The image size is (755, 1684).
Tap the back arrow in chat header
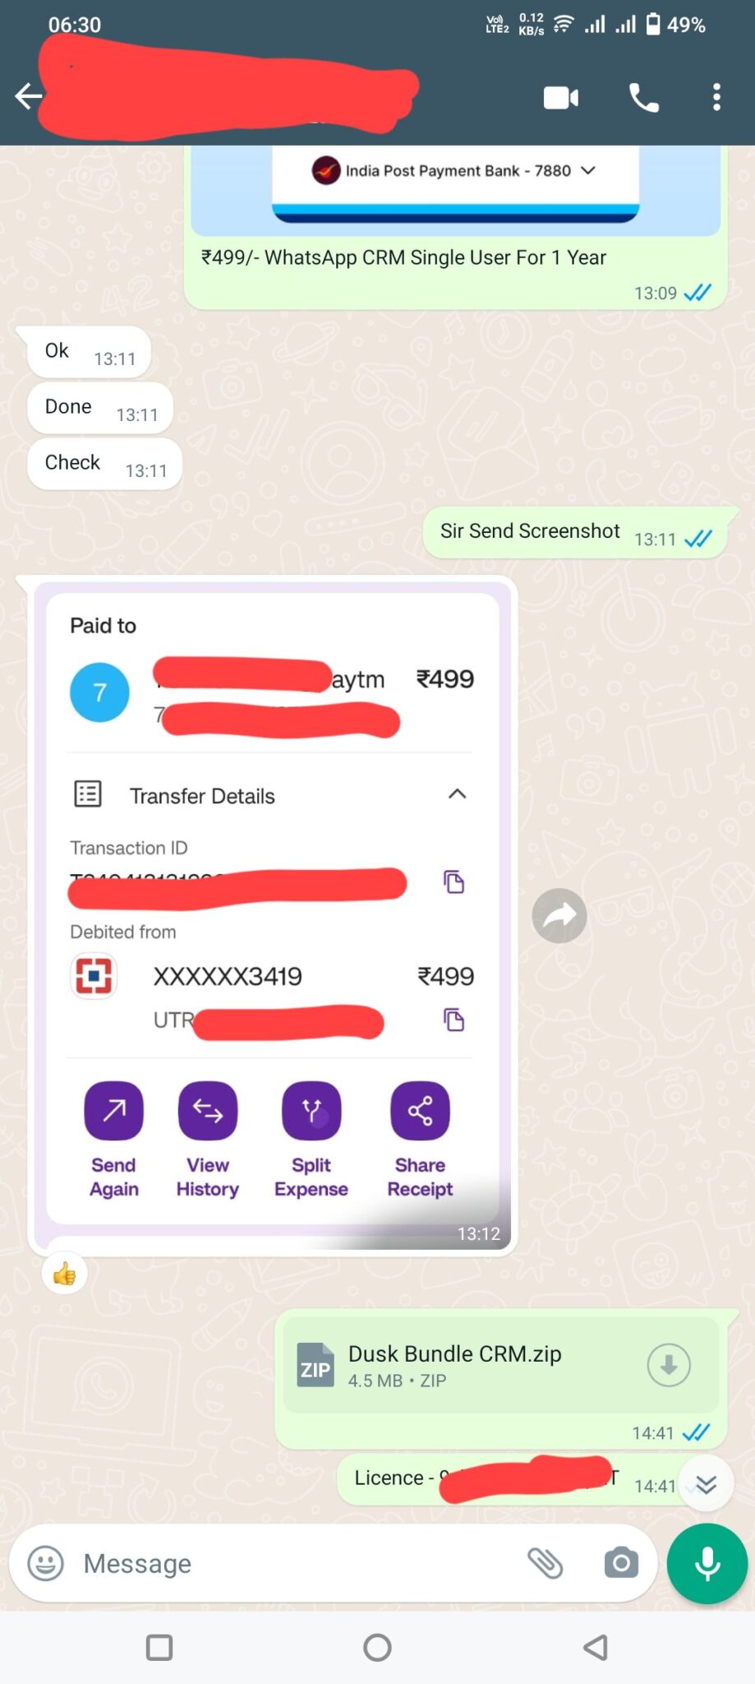[28, 96]
